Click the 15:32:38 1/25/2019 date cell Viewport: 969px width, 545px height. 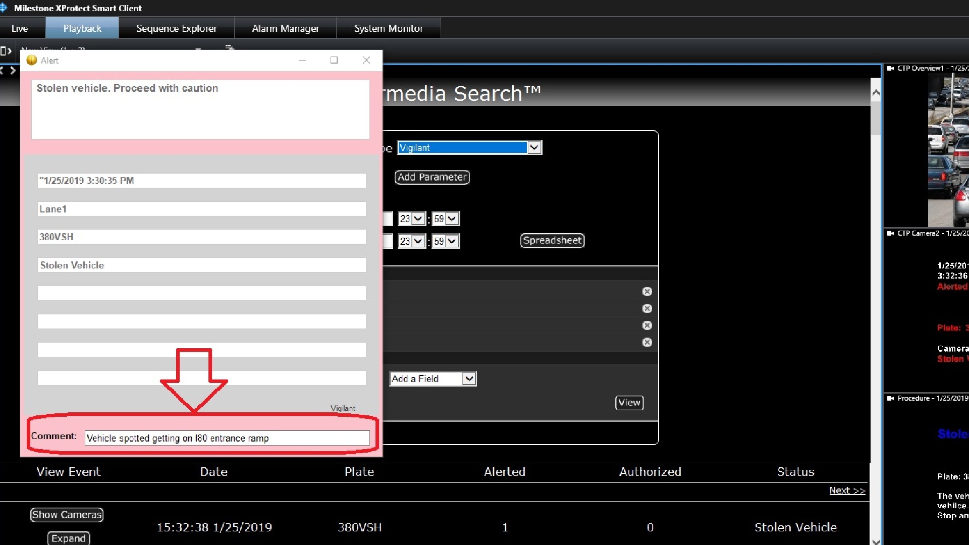(214, 527)
